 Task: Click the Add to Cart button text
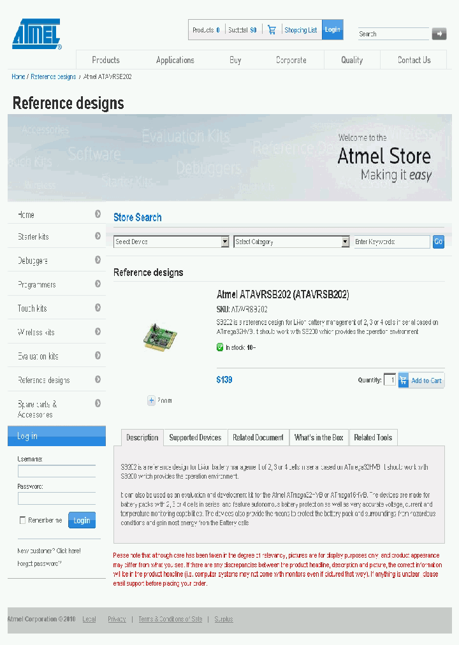(426, 380)
